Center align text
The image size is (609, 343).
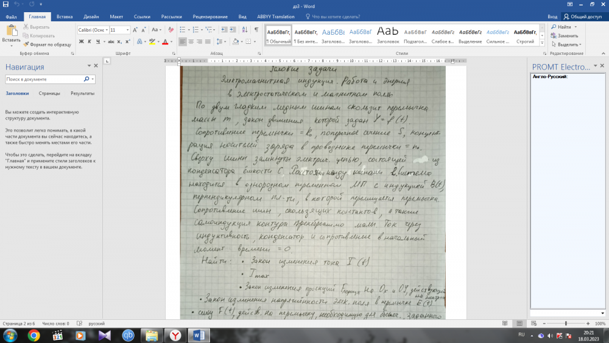[x=191, y=41]
